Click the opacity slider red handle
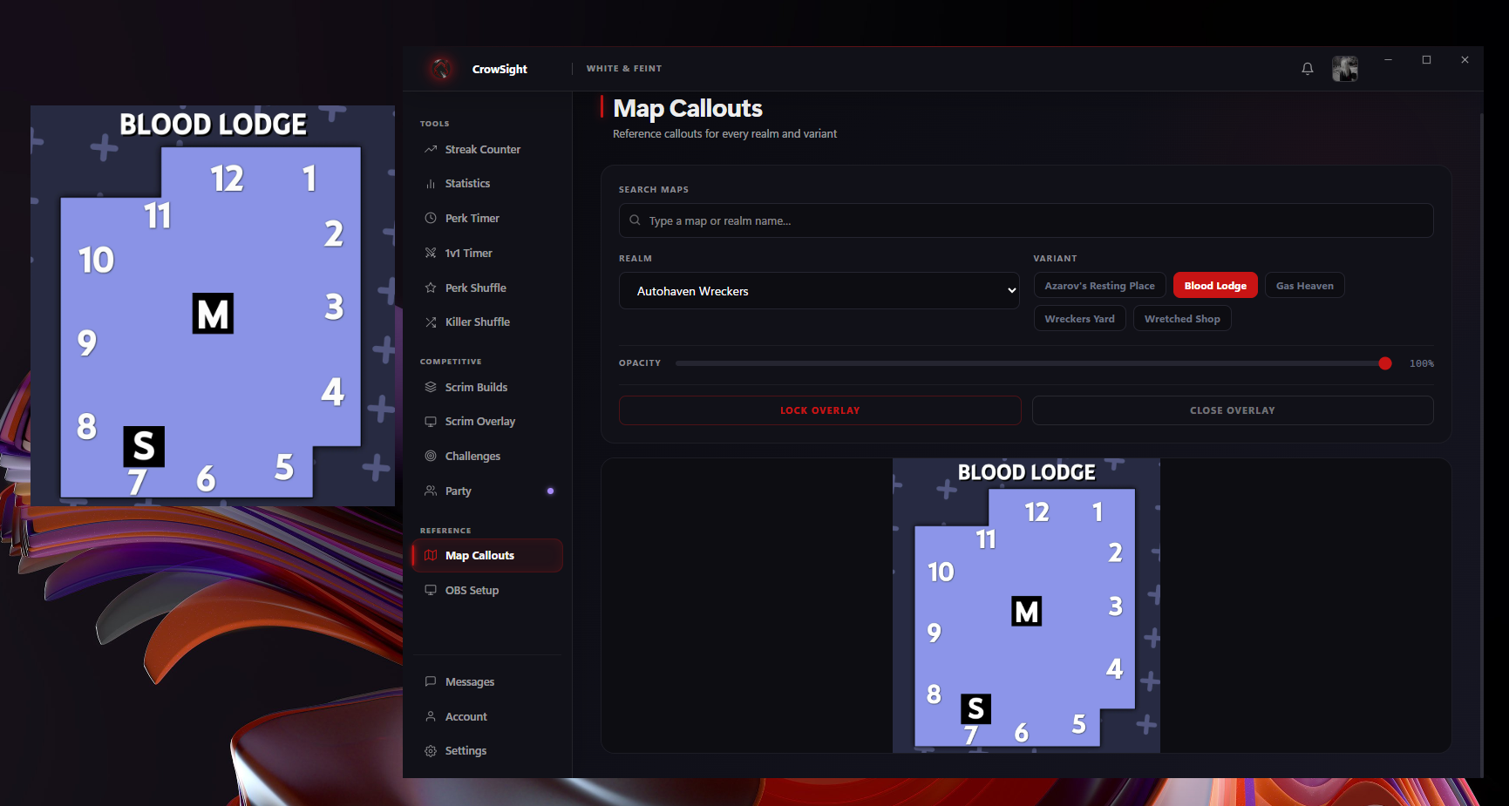This screenshot has height=806, width=1509. [1385, 363]
